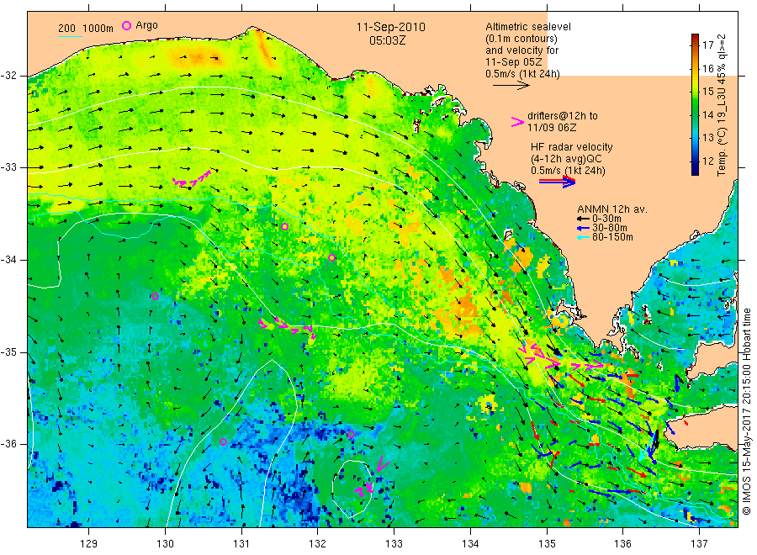Click the '05:03Z' time label

click(x=387, y=41)
